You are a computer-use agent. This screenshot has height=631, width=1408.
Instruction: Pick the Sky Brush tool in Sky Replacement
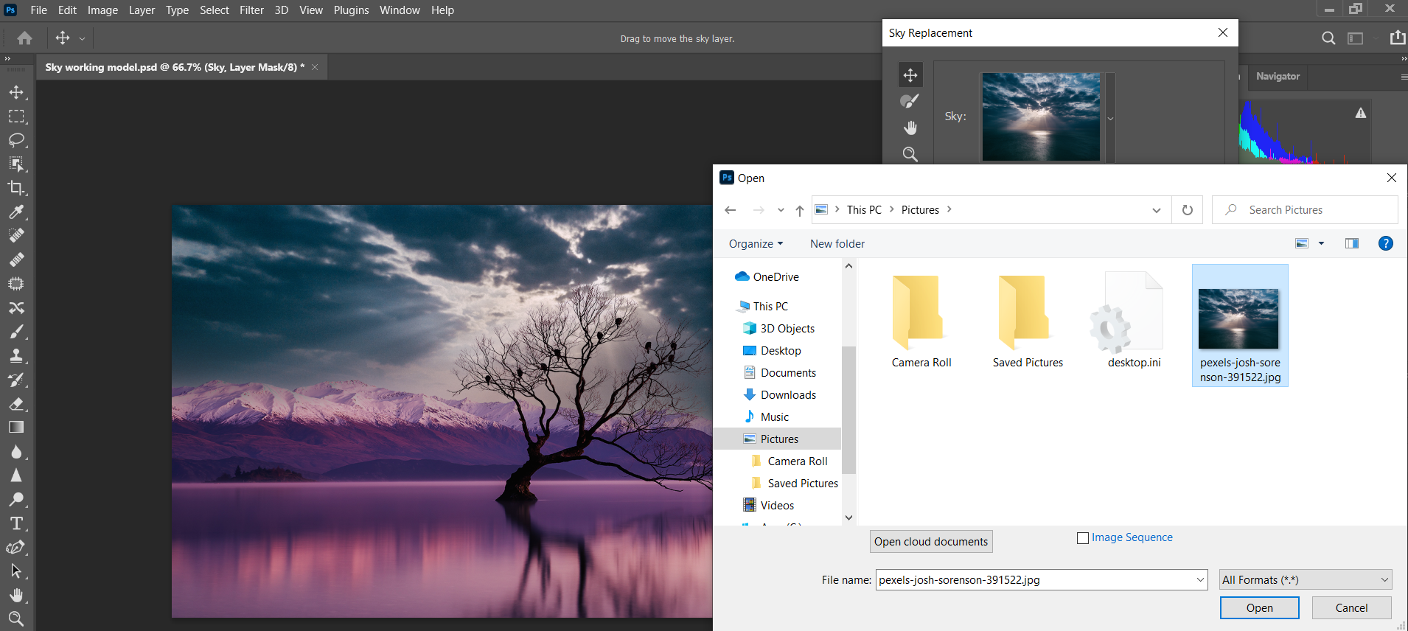coord(910,102)
